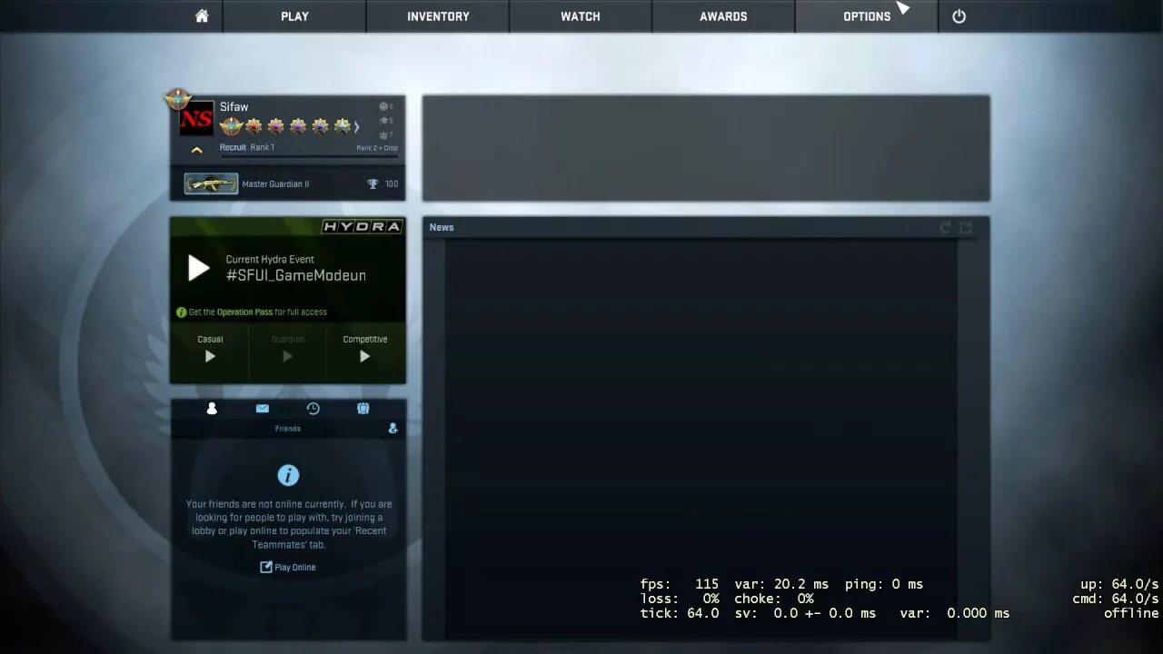Select the magenta star service medal

coord(275,126)
